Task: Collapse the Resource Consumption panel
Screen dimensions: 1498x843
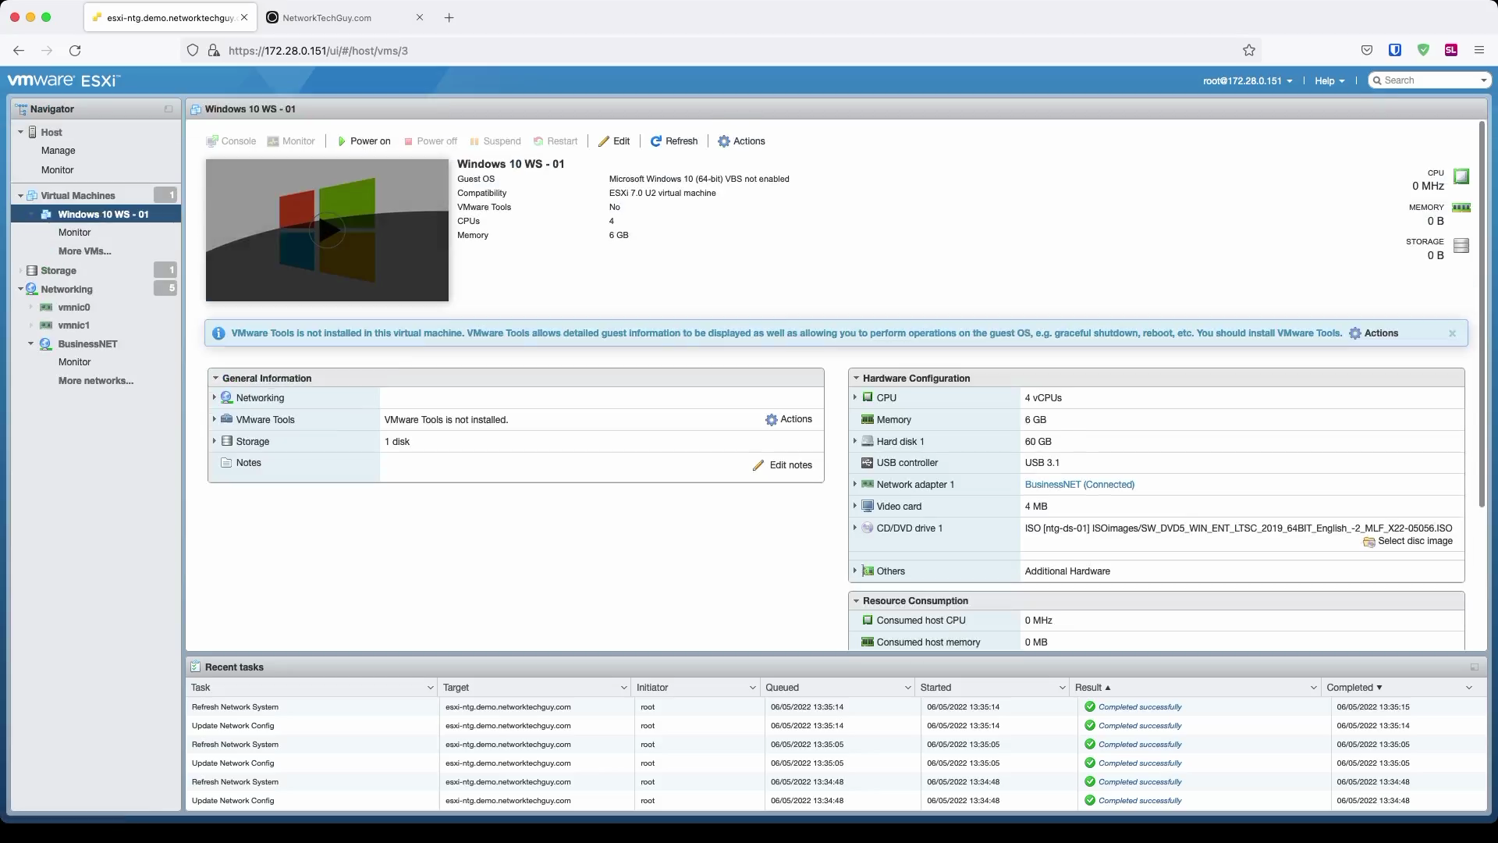Action: coord(856,601)
